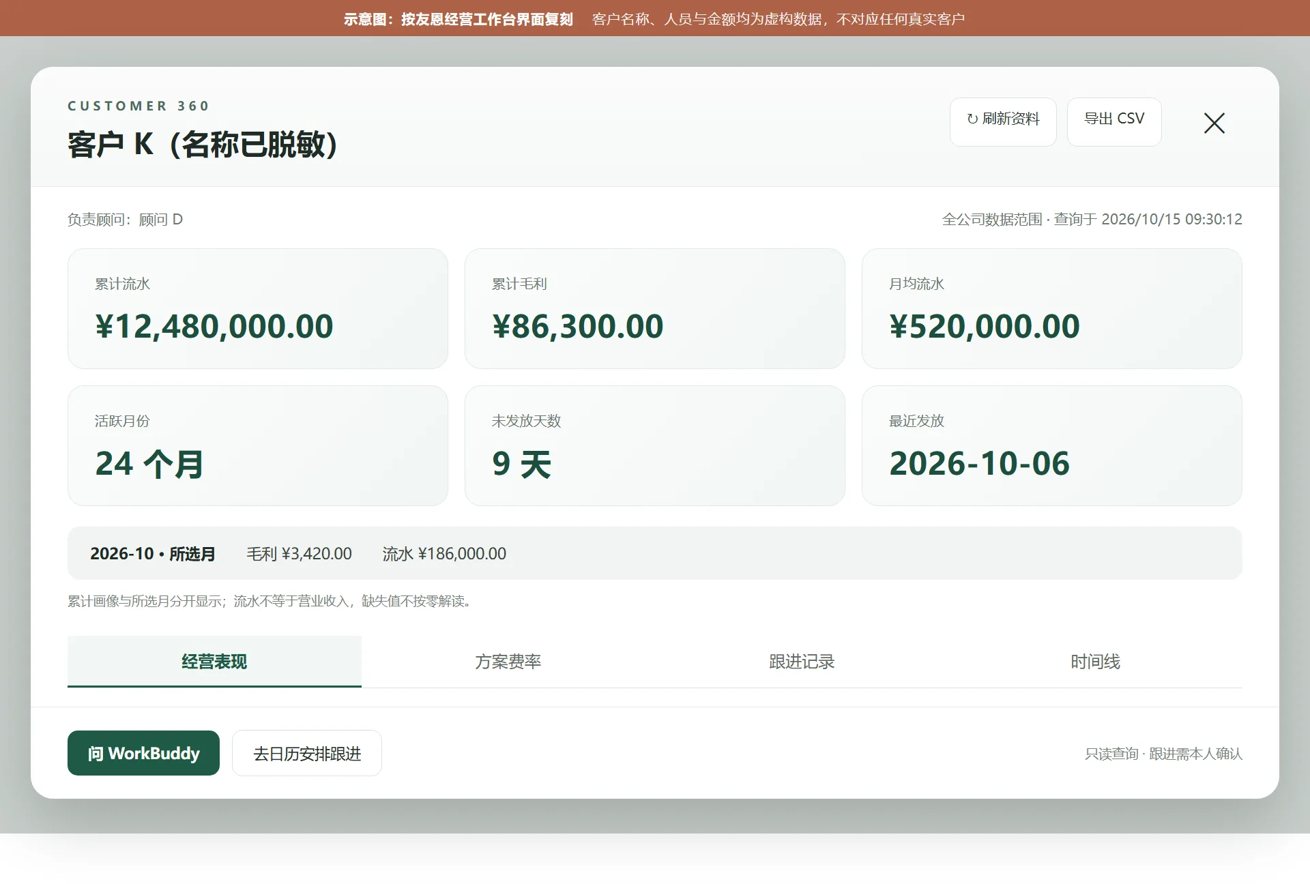Screen dimensions: 1310x884
Task: Click the 客户 K（名称已脱敏）title
Action: tap(203, 145)
